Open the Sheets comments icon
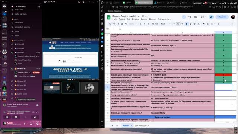 [x=196, y=17]
